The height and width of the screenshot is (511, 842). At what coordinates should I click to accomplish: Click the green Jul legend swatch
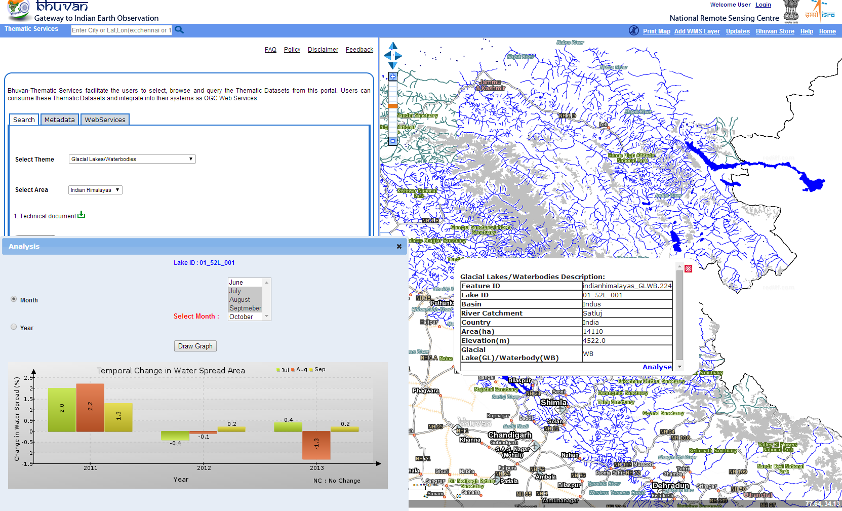pos(278,370)
